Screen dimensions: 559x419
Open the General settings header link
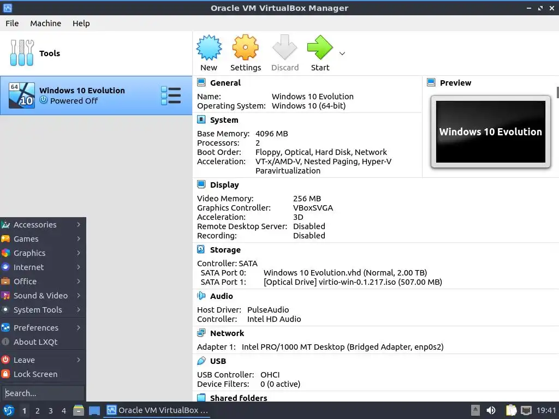point(225,83)
